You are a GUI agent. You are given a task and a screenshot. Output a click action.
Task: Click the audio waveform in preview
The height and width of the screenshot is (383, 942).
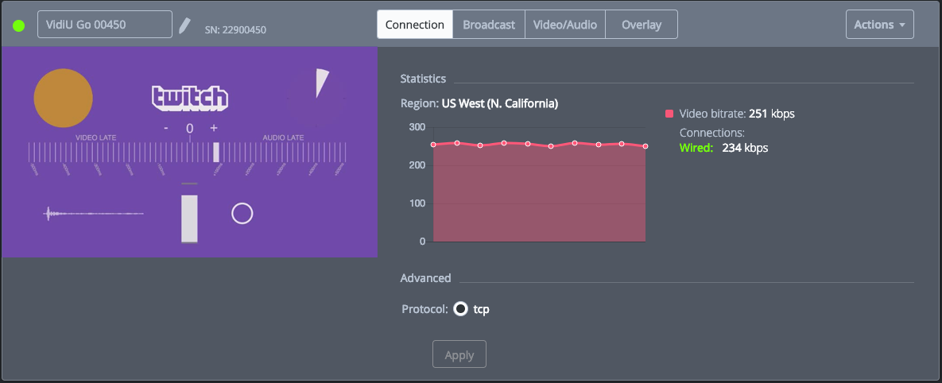(x=93, y=213)
